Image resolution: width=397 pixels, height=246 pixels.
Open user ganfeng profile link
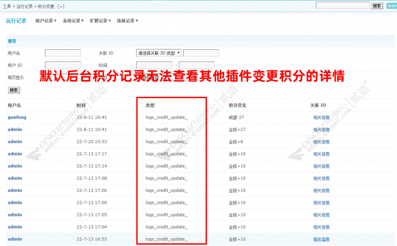click(17, 117)
